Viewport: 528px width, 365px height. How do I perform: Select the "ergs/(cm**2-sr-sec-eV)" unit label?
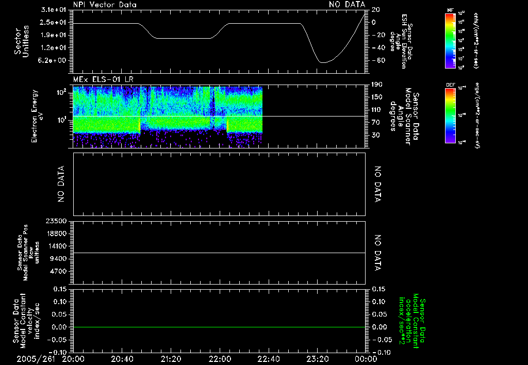click(x=477, y=115)
